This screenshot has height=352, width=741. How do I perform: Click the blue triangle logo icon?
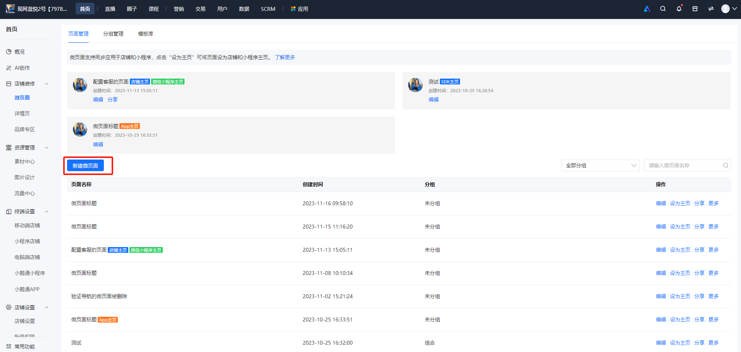coord(647,9)
